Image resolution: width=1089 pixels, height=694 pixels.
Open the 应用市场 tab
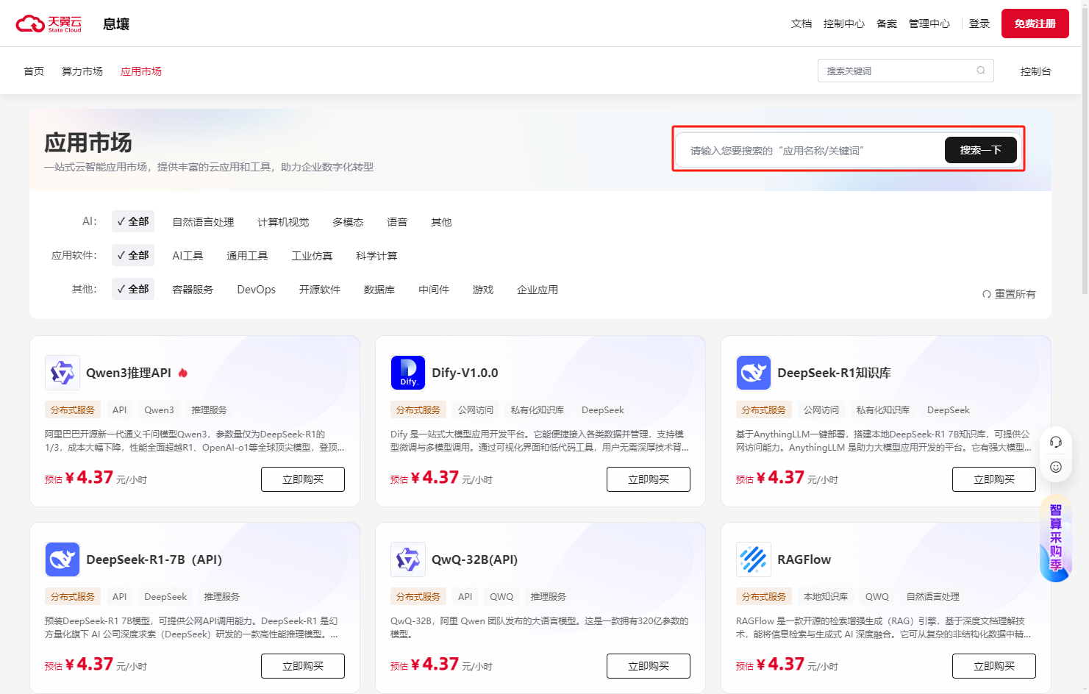pos(141,71)
